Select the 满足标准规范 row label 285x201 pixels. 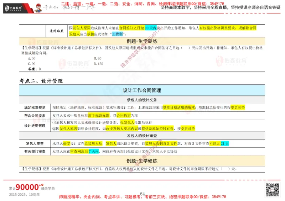pos(35,107)
